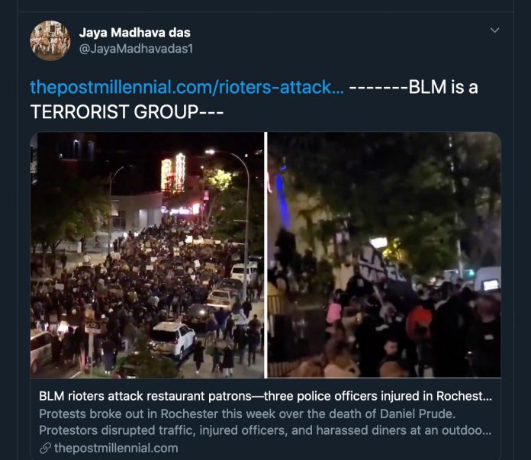This screenshot has width=531, height=460.
Task: Click the white divider between photos
Action: 265,255
